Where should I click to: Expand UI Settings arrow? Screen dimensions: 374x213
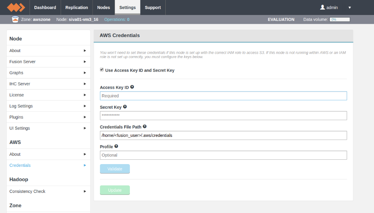tap(85, 128)
